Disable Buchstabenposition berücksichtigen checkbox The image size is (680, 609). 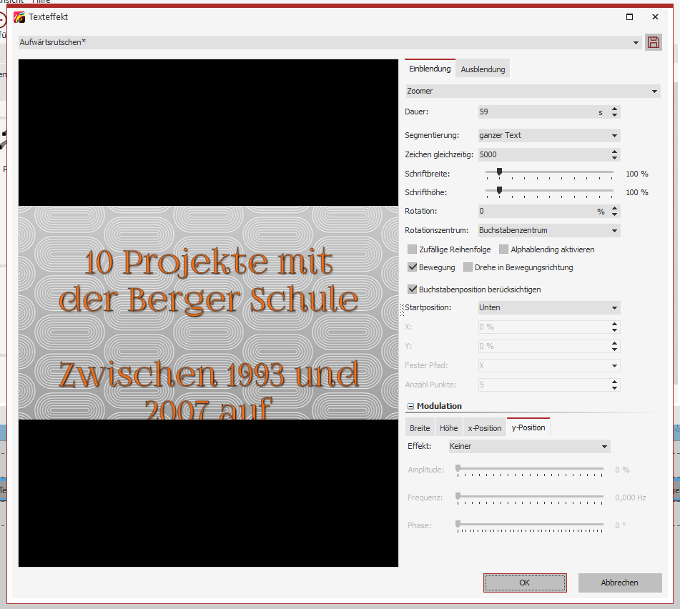coord(412,289)
